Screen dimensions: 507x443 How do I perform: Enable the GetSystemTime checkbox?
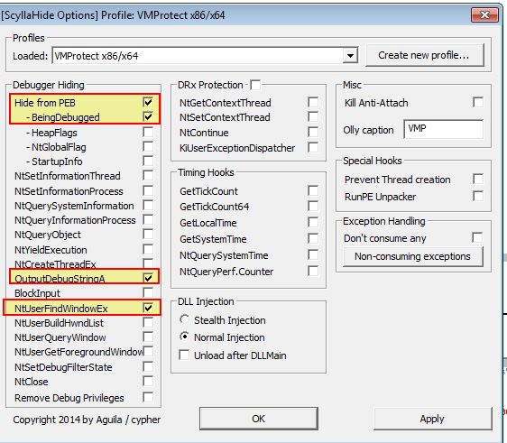coord(313,238)
